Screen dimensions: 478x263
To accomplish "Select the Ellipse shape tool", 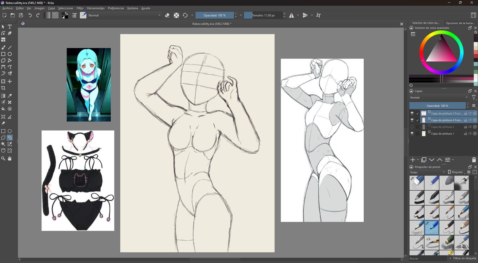I will [x=10, y=54].
